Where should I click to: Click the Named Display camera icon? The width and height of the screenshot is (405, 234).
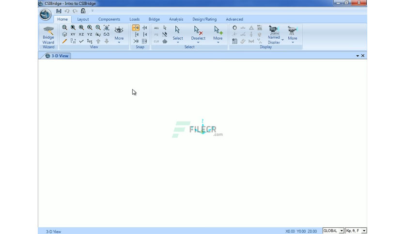click(274, 30)
